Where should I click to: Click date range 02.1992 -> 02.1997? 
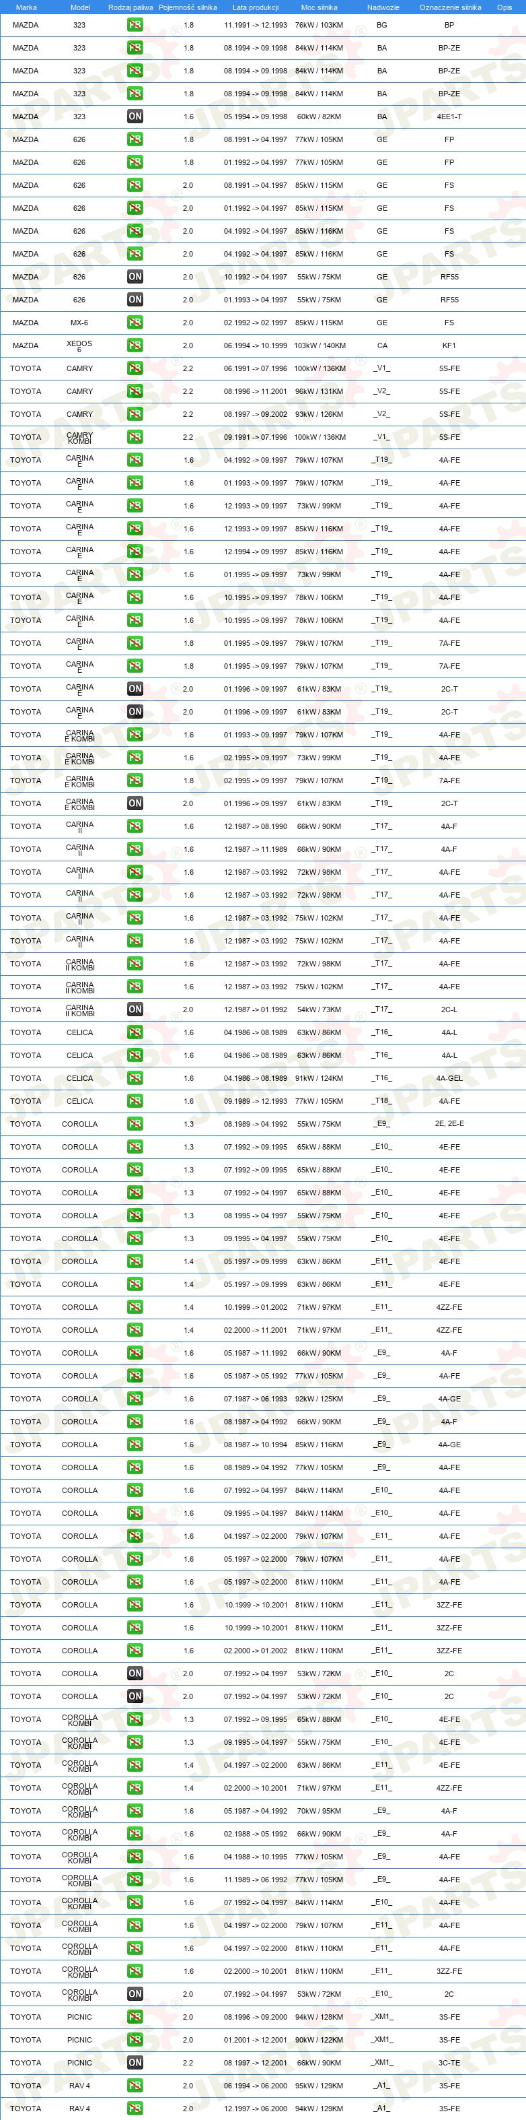[256, 323]
